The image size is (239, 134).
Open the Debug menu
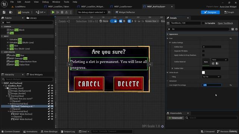click(x=45, y=2)
